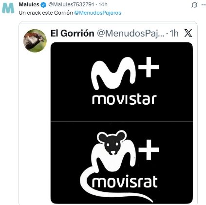Viewport: 206px width, 205px height.
Task: Click the post text "Un crack este Gorrión"
Action: (x=46, y=13)
